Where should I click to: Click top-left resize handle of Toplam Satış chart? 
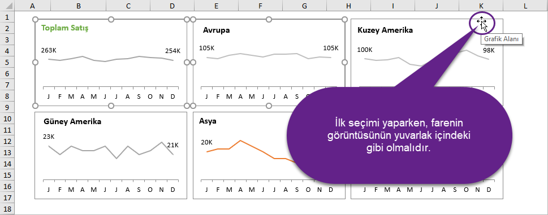(x=35, y=19)
